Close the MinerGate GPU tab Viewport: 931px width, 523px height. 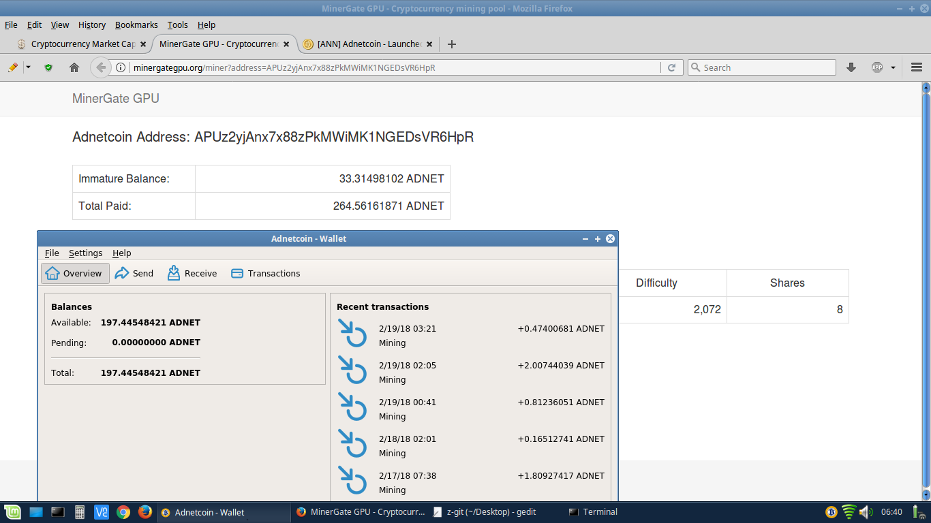coord(286,44)
